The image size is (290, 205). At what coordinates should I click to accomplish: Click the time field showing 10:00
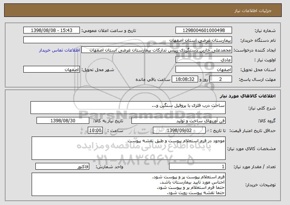[x=95, y=131]
